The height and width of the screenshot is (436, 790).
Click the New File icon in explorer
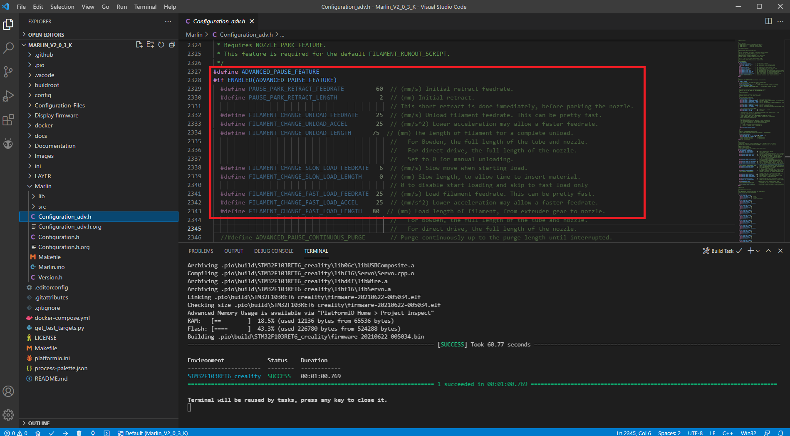click(139, 45)
